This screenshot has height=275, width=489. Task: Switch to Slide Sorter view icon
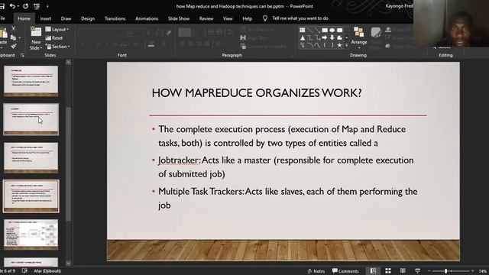(x=388, y=270)
